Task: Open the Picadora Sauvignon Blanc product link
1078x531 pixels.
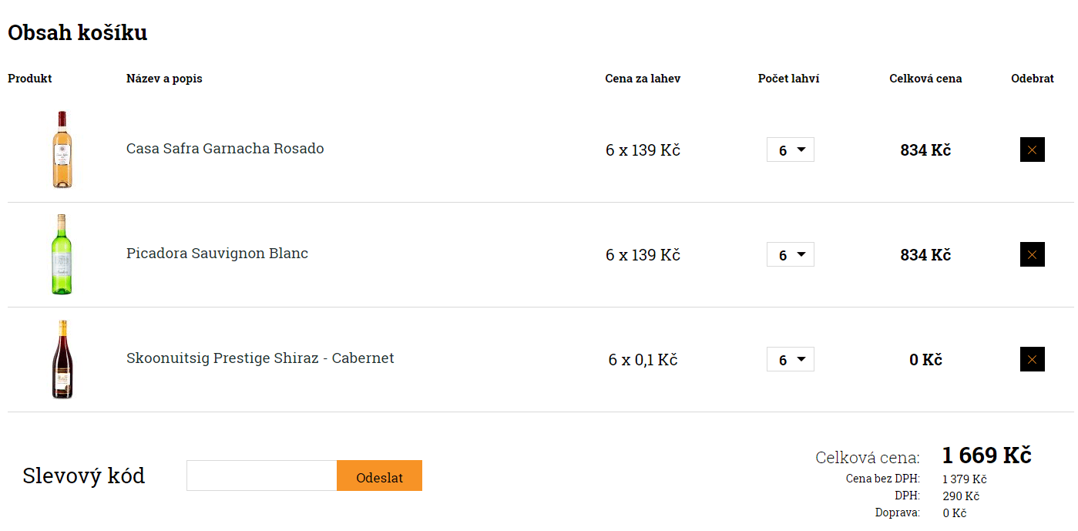Action: (217, 254)
